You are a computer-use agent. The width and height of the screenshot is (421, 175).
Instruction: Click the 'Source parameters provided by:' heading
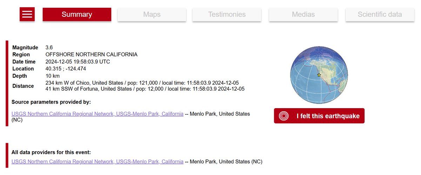(51, 102)
